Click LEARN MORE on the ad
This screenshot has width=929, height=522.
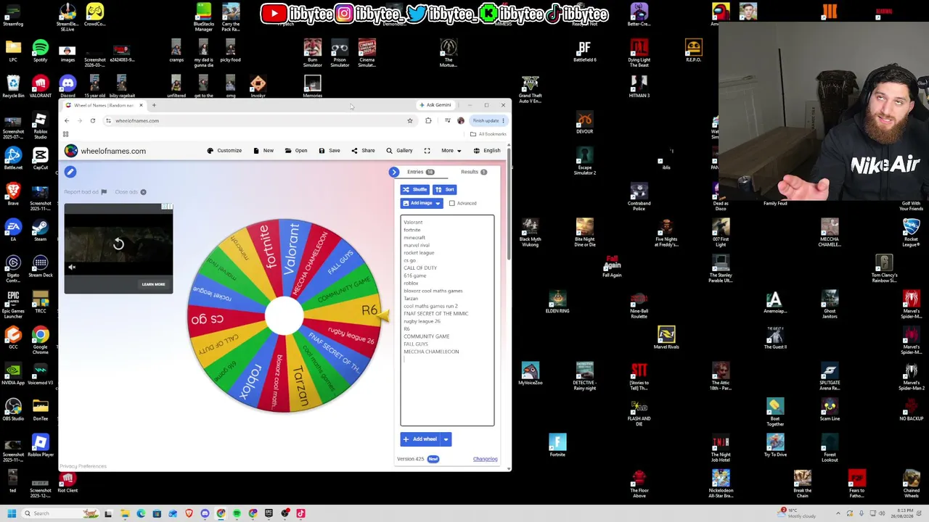coord(153,284)
